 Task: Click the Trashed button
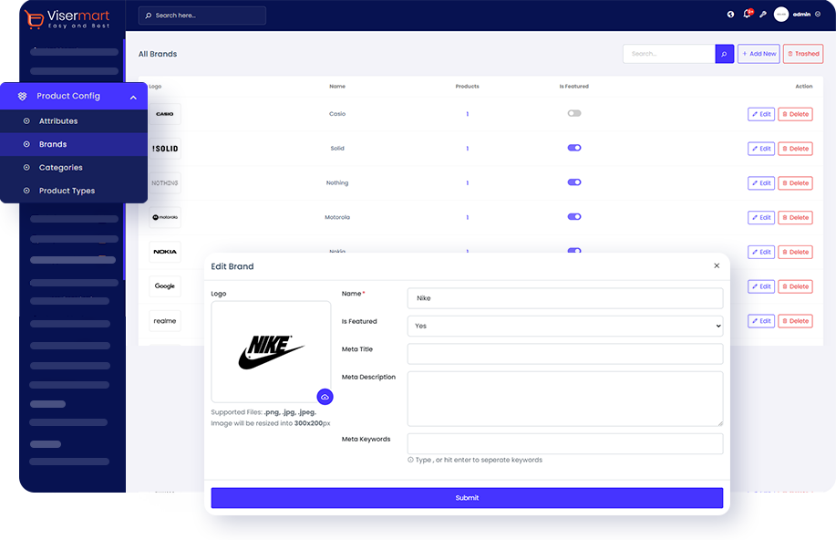(x=803, y=54)
